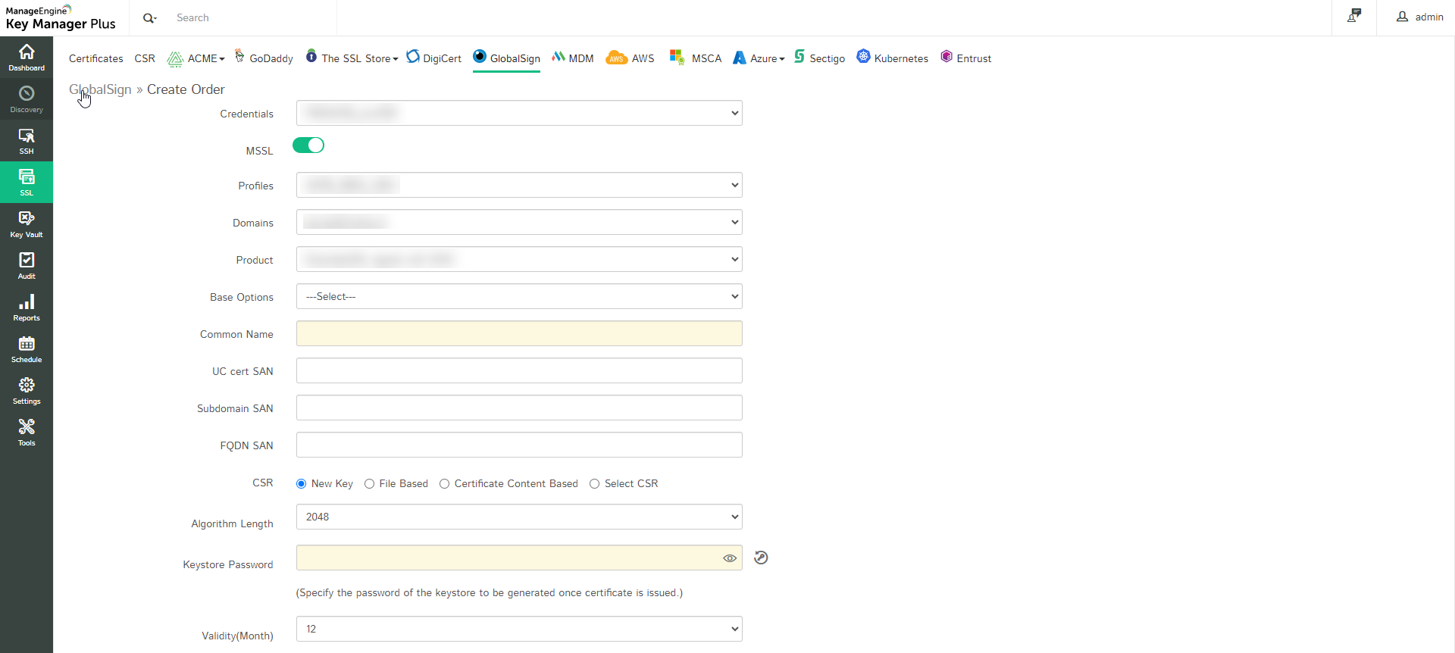
Task: Click the AWS cloud logo icon
Action: pyautogui.click(x=617, y=58)
